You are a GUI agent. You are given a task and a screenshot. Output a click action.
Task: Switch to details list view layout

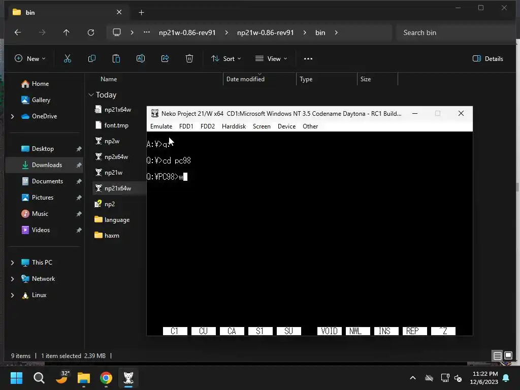(x=498, y=356)
